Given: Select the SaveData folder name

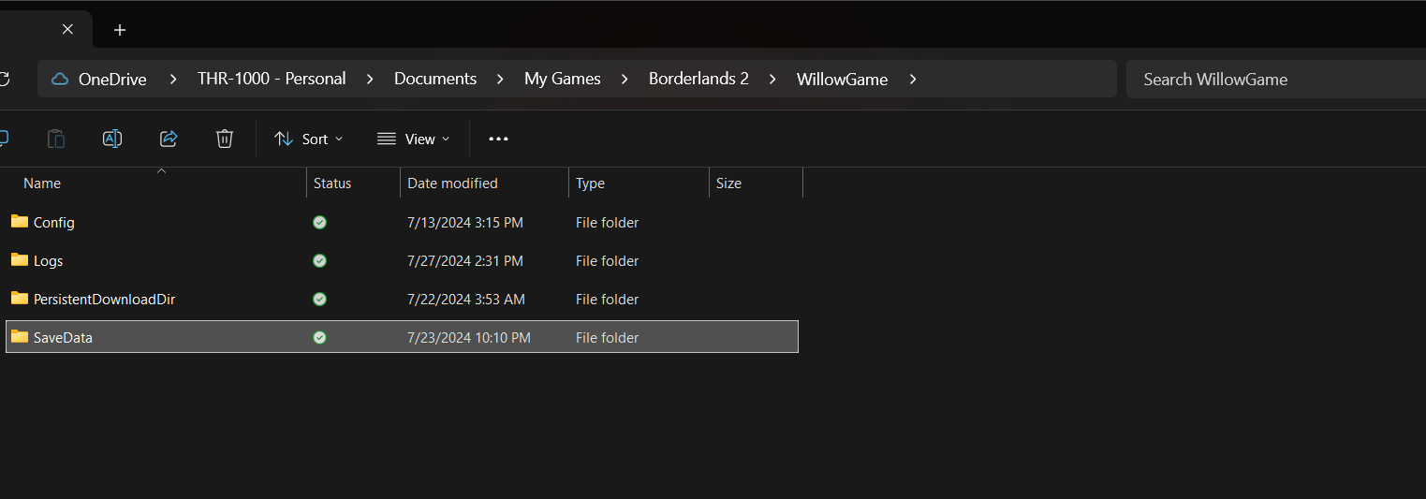Looking at the screenshot, I should coord(64,338).
